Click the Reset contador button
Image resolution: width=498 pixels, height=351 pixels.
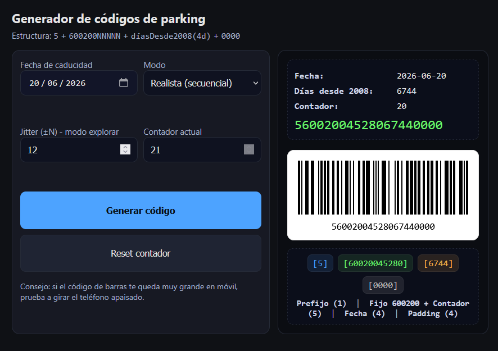(x=141, y=253)
